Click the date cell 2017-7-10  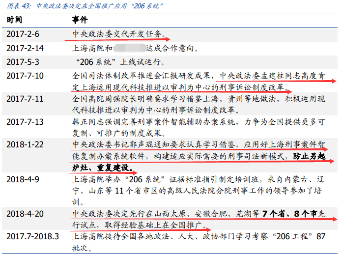pos(25,76)
